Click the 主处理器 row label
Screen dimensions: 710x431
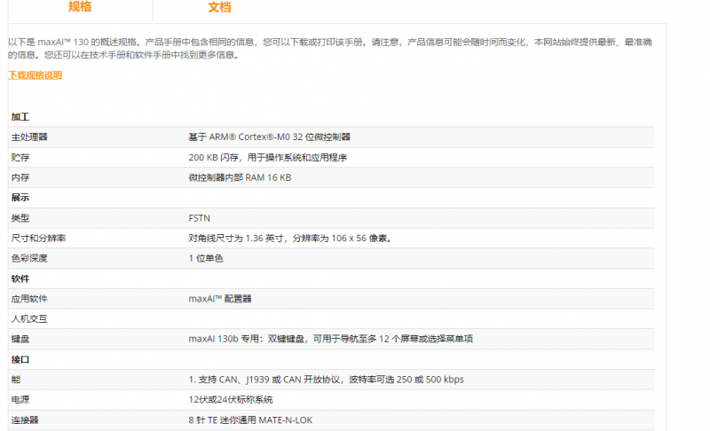pyautogui.click(x=29, y=137)
